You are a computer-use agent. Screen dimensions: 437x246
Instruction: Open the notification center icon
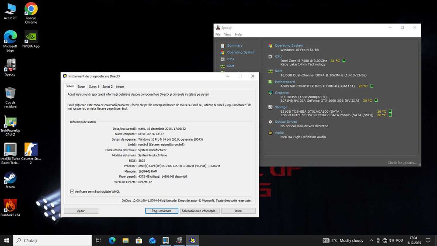(x=428, y=240)
